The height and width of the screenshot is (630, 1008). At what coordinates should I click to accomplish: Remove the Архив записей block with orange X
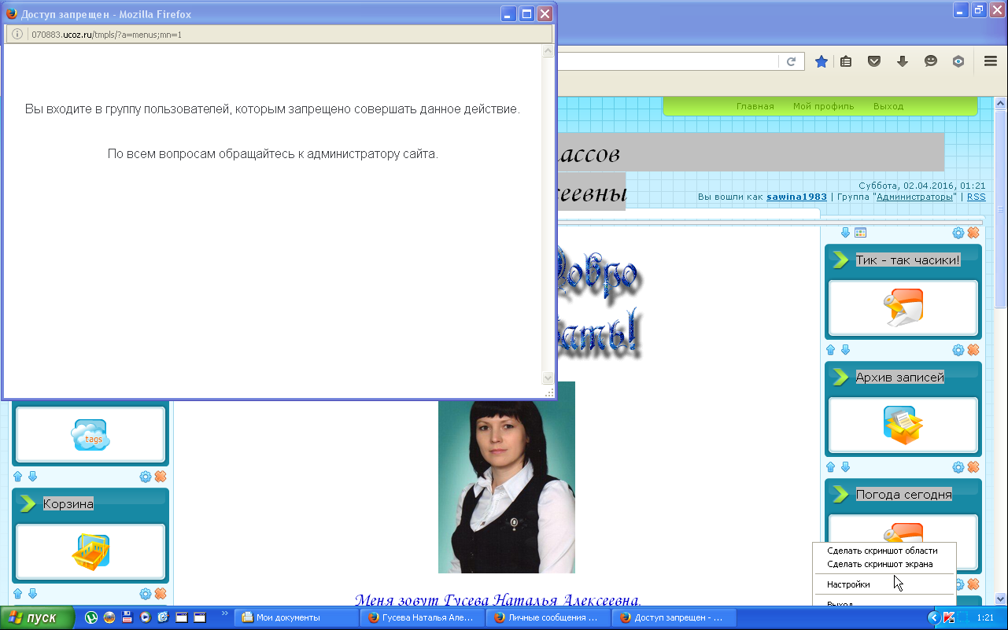973,467
